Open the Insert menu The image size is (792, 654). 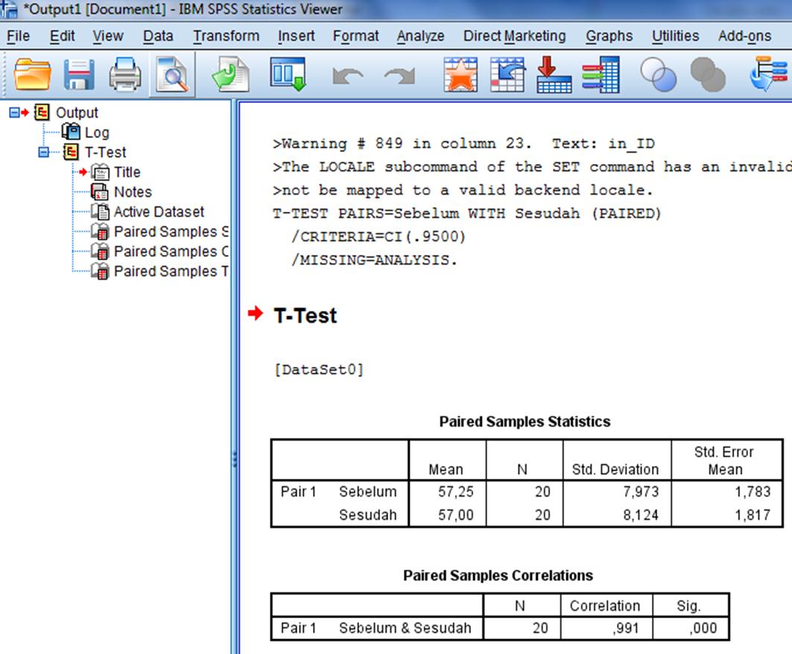[296, 36]
